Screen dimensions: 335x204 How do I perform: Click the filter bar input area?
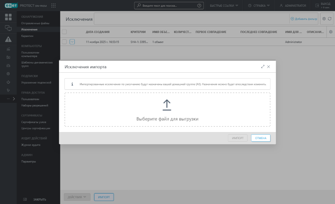(192, 19)
